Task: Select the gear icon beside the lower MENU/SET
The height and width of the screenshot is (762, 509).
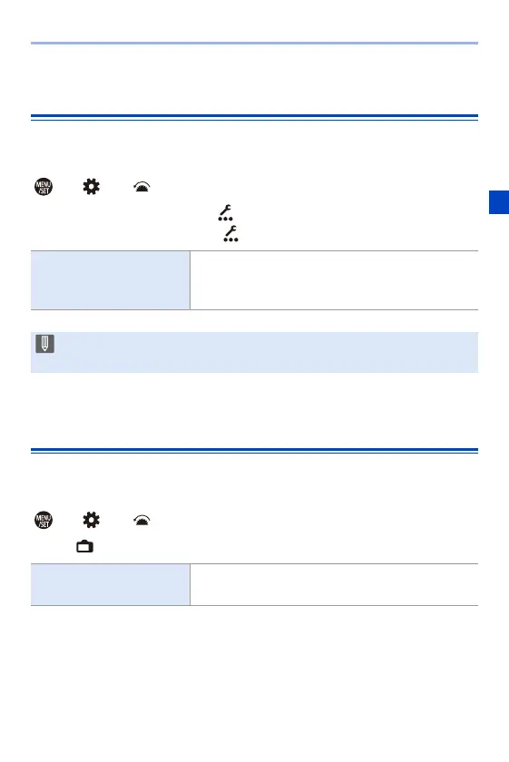Action: point(92,520)
